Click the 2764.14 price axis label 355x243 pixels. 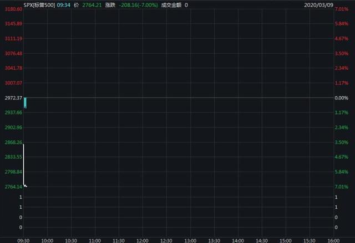(13, 187)
